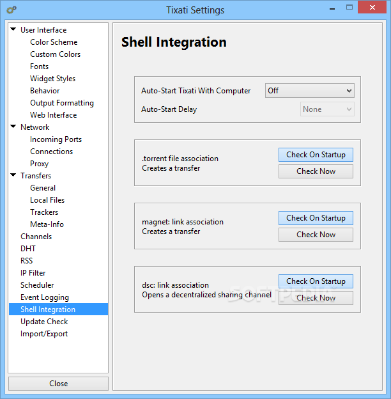This screenshot has height=399, width=391.
Task: Open the Update Check settings page
Action: click(x=44, y=322)
